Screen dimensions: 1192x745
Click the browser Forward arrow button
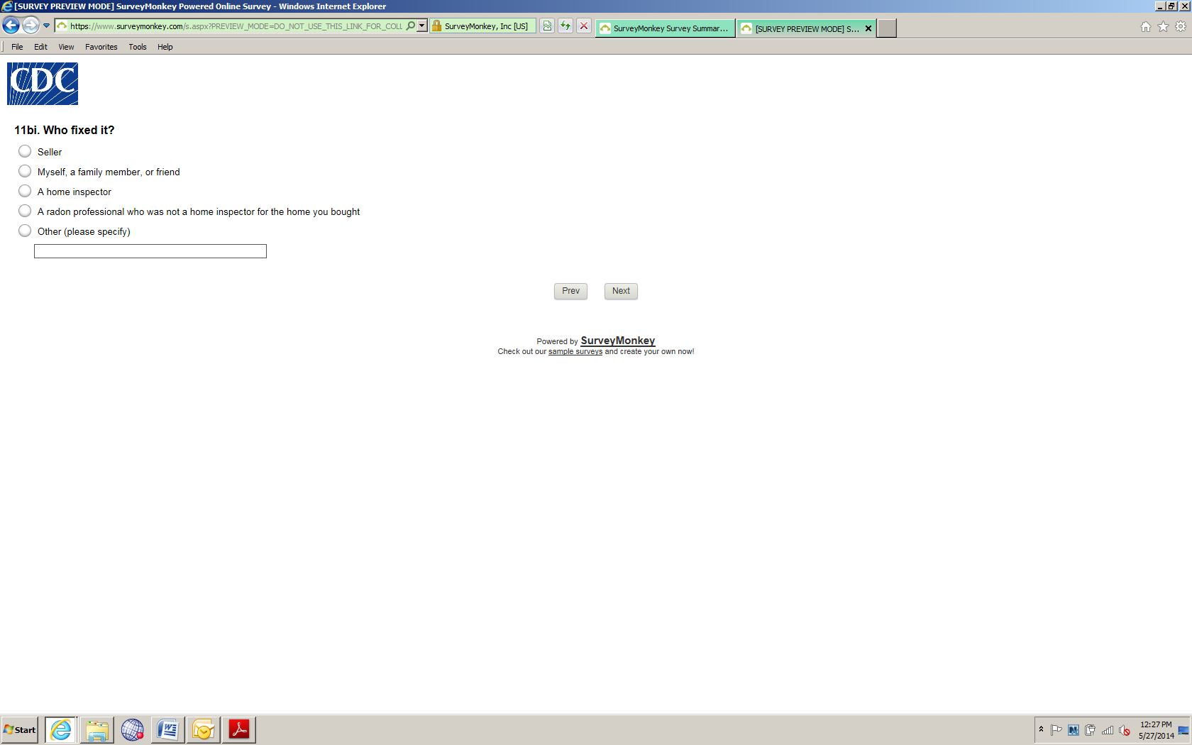[31, 26]
